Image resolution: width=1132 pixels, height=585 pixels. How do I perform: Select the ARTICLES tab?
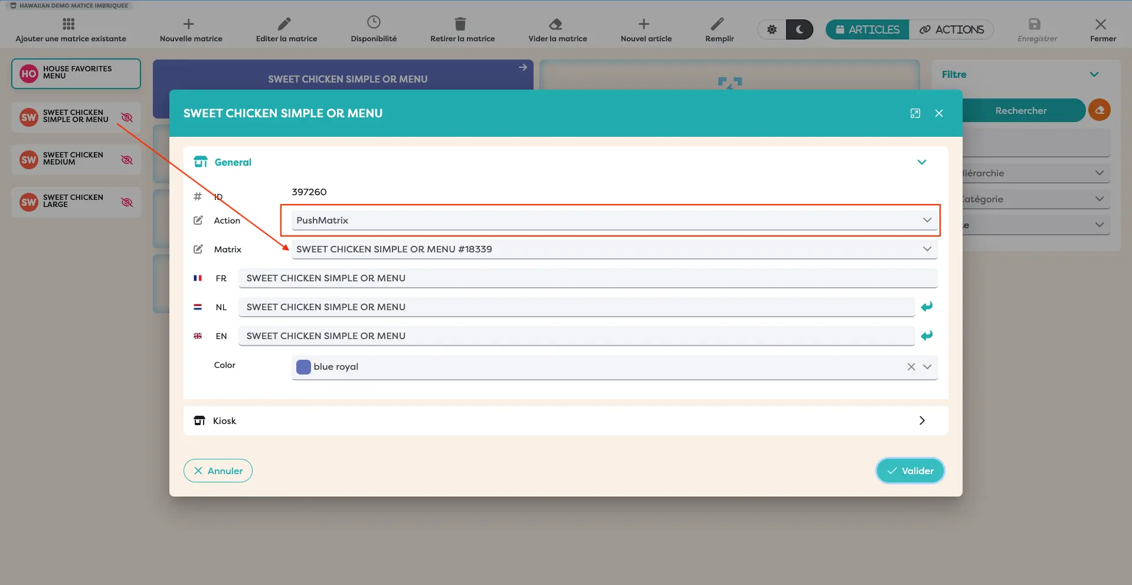[x=868, y=29]
